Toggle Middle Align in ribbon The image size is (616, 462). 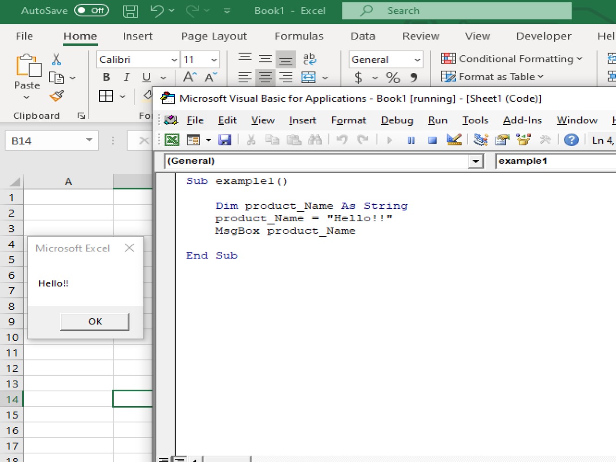click(265, 59)
